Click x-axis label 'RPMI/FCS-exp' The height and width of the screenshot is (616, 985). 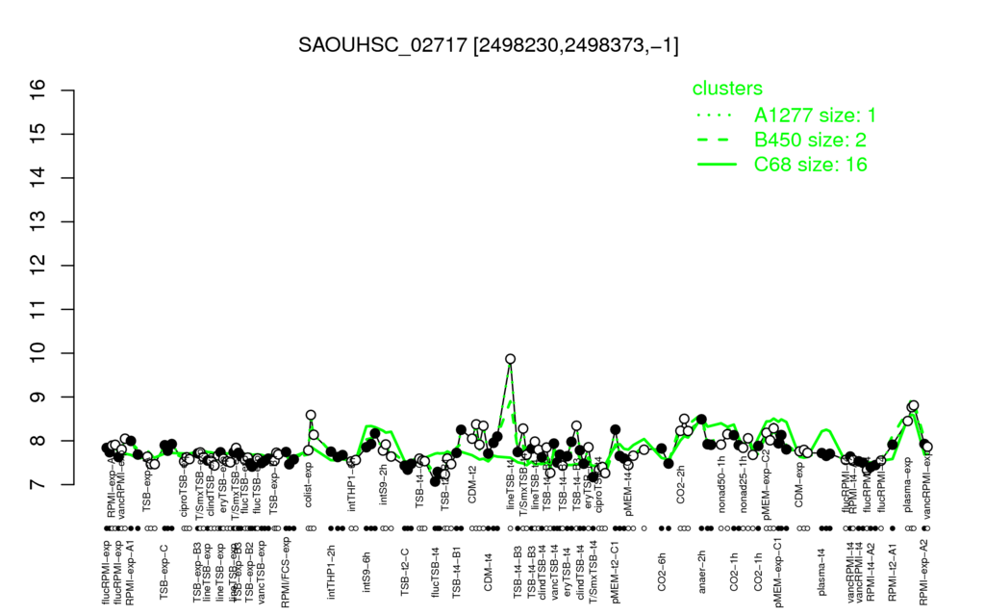pyautogui.click(x=285, y=574)
